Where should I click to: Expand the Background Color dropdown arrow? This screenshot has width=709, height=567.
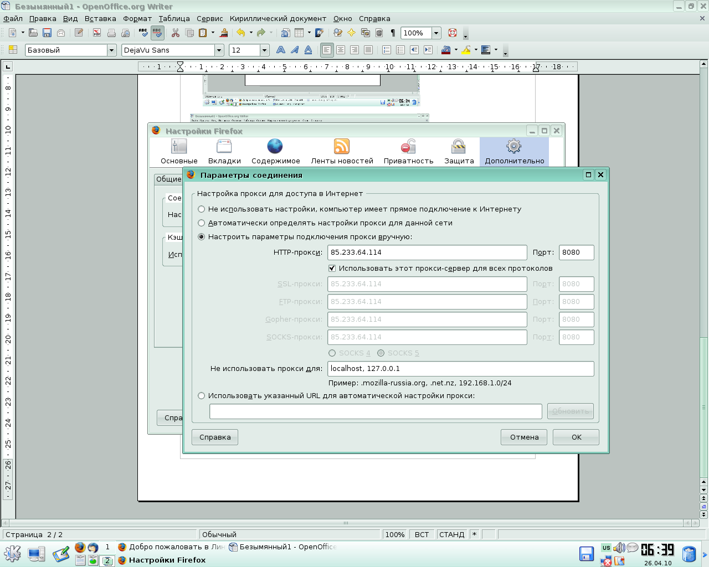tap(496, 50)
